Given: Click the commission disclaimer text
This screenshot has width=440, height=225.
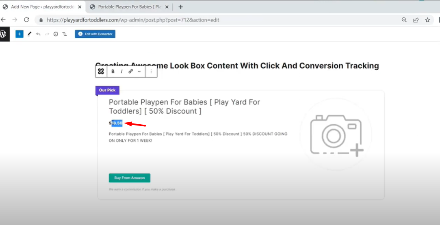Looking at the screenshot, I should (x=142, y=189).
